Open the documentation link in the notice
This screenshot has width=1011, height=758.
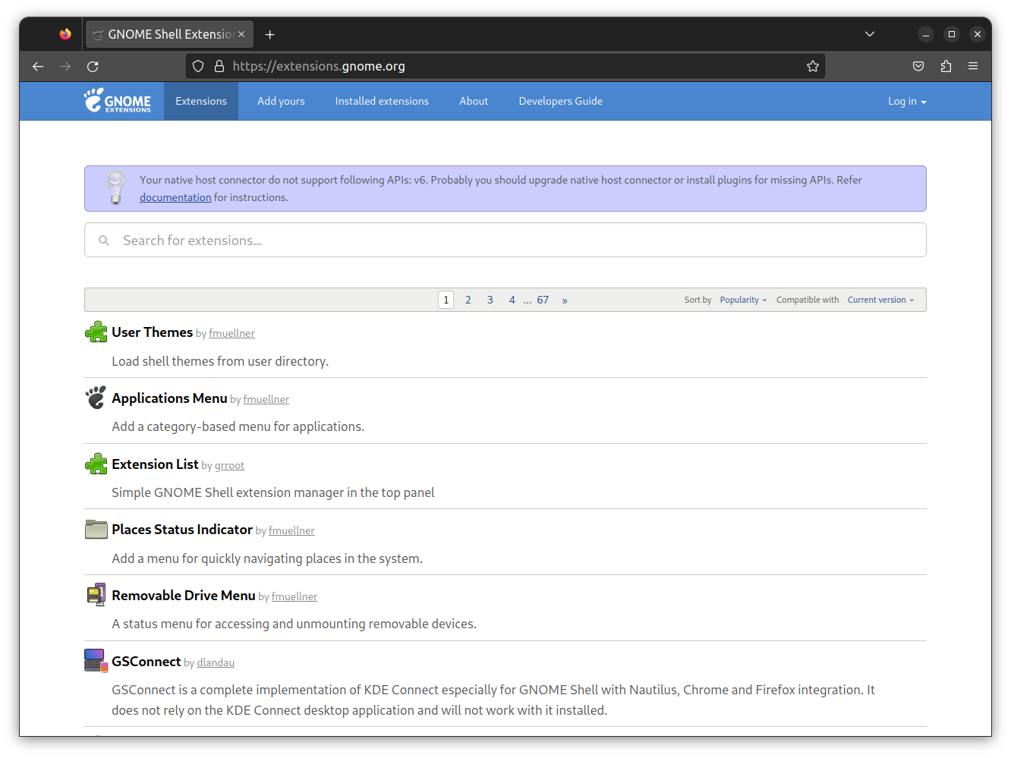[175, 197]
